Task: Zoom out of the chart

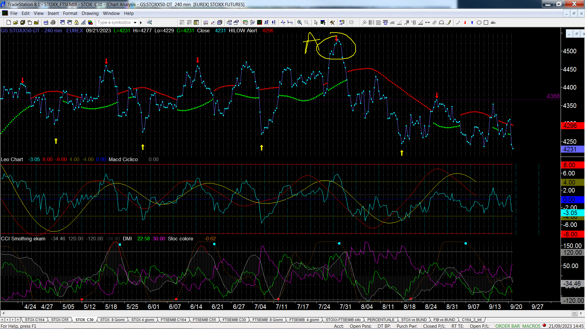Action: point(307,23)
